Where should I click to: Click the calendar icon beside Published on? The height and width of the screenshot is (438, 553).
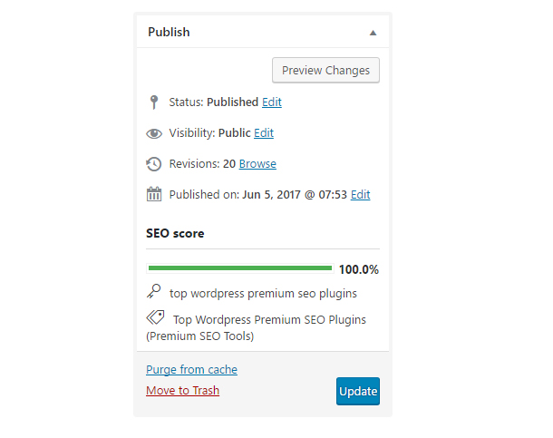point(154,194)
